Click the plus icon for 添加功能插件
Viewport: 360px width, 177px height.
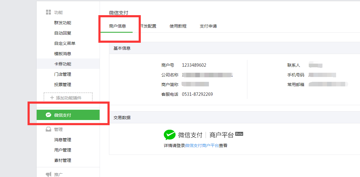point(52,98)
